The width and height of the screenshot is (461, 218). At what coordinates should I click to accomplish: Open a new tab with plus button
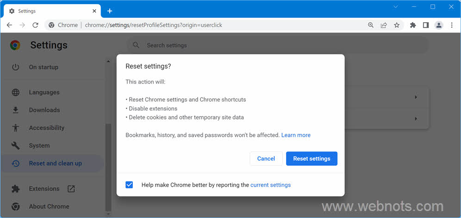pyautogui.click(x=110, y=11)
